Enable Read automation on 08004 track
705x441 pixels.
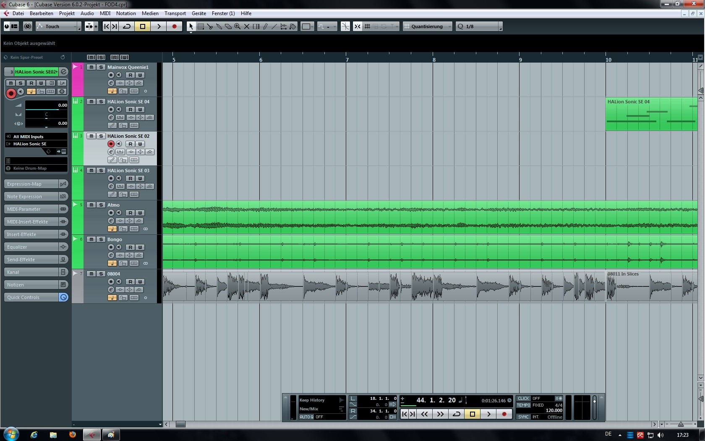(x=130, y=282)
